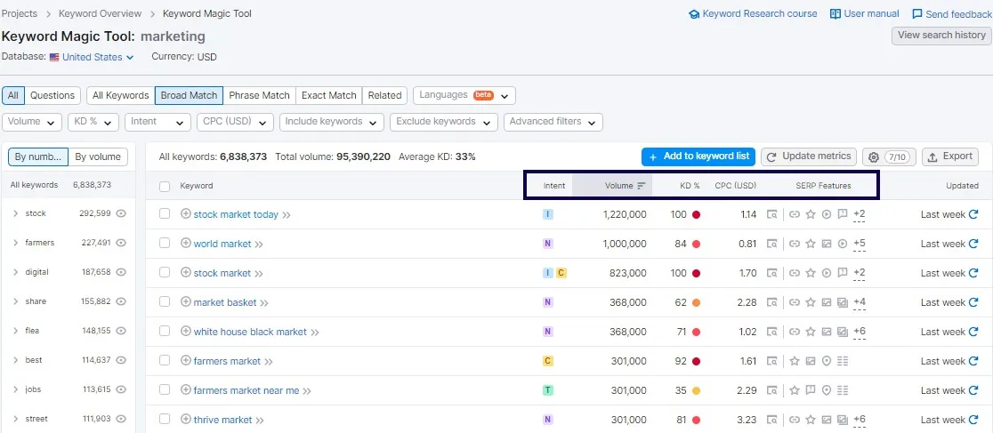Open the KD % filter dropdown

click(93, 122)
